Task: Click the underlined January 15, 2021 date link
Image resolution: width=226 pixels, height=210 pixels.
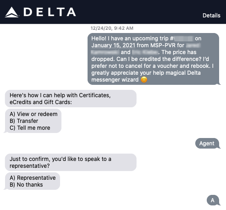Action: coord(113,45)
